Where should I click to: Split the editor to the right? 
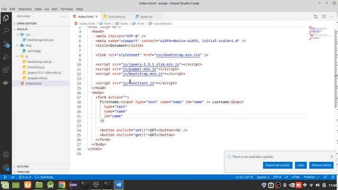(x=324, y=16)
